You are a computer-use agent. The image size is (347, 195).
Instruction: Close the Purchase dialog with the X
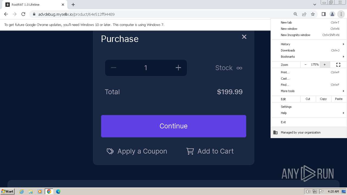click(244, 37)
